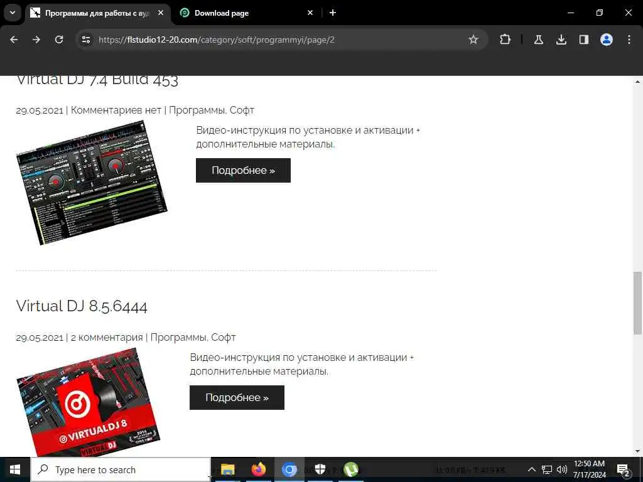Click the page vertical scrollbar thumb
The image size is (643, 482).
(637, 303)
